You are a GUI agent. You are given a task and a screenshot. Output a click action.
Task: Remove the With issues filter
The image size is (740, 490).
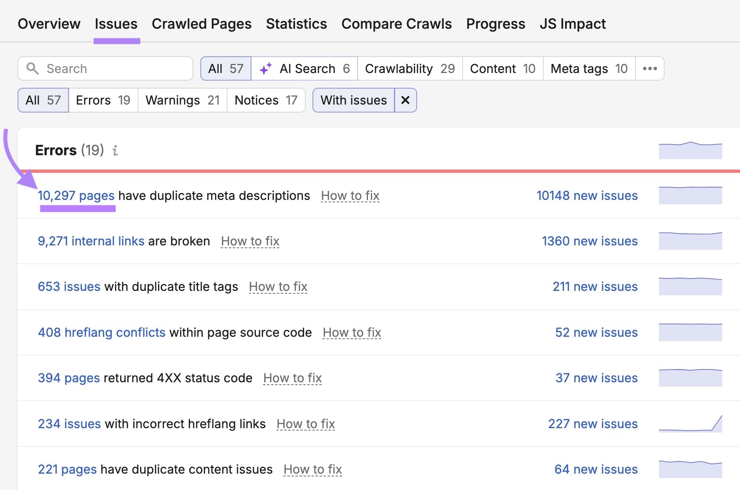(x=406, y=100)
